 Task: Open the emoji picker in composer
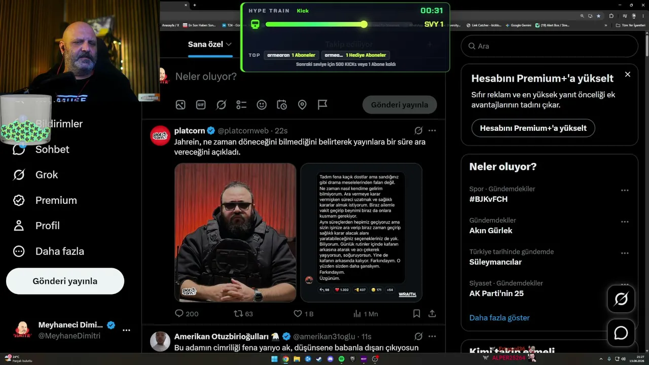[x=262, y=105]
